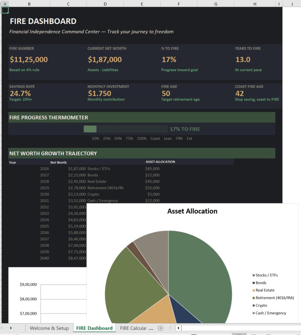Select the 17% to FIRE KPI value
The height and width of the screenshot is (335, 301).
(x=169, y=59)
